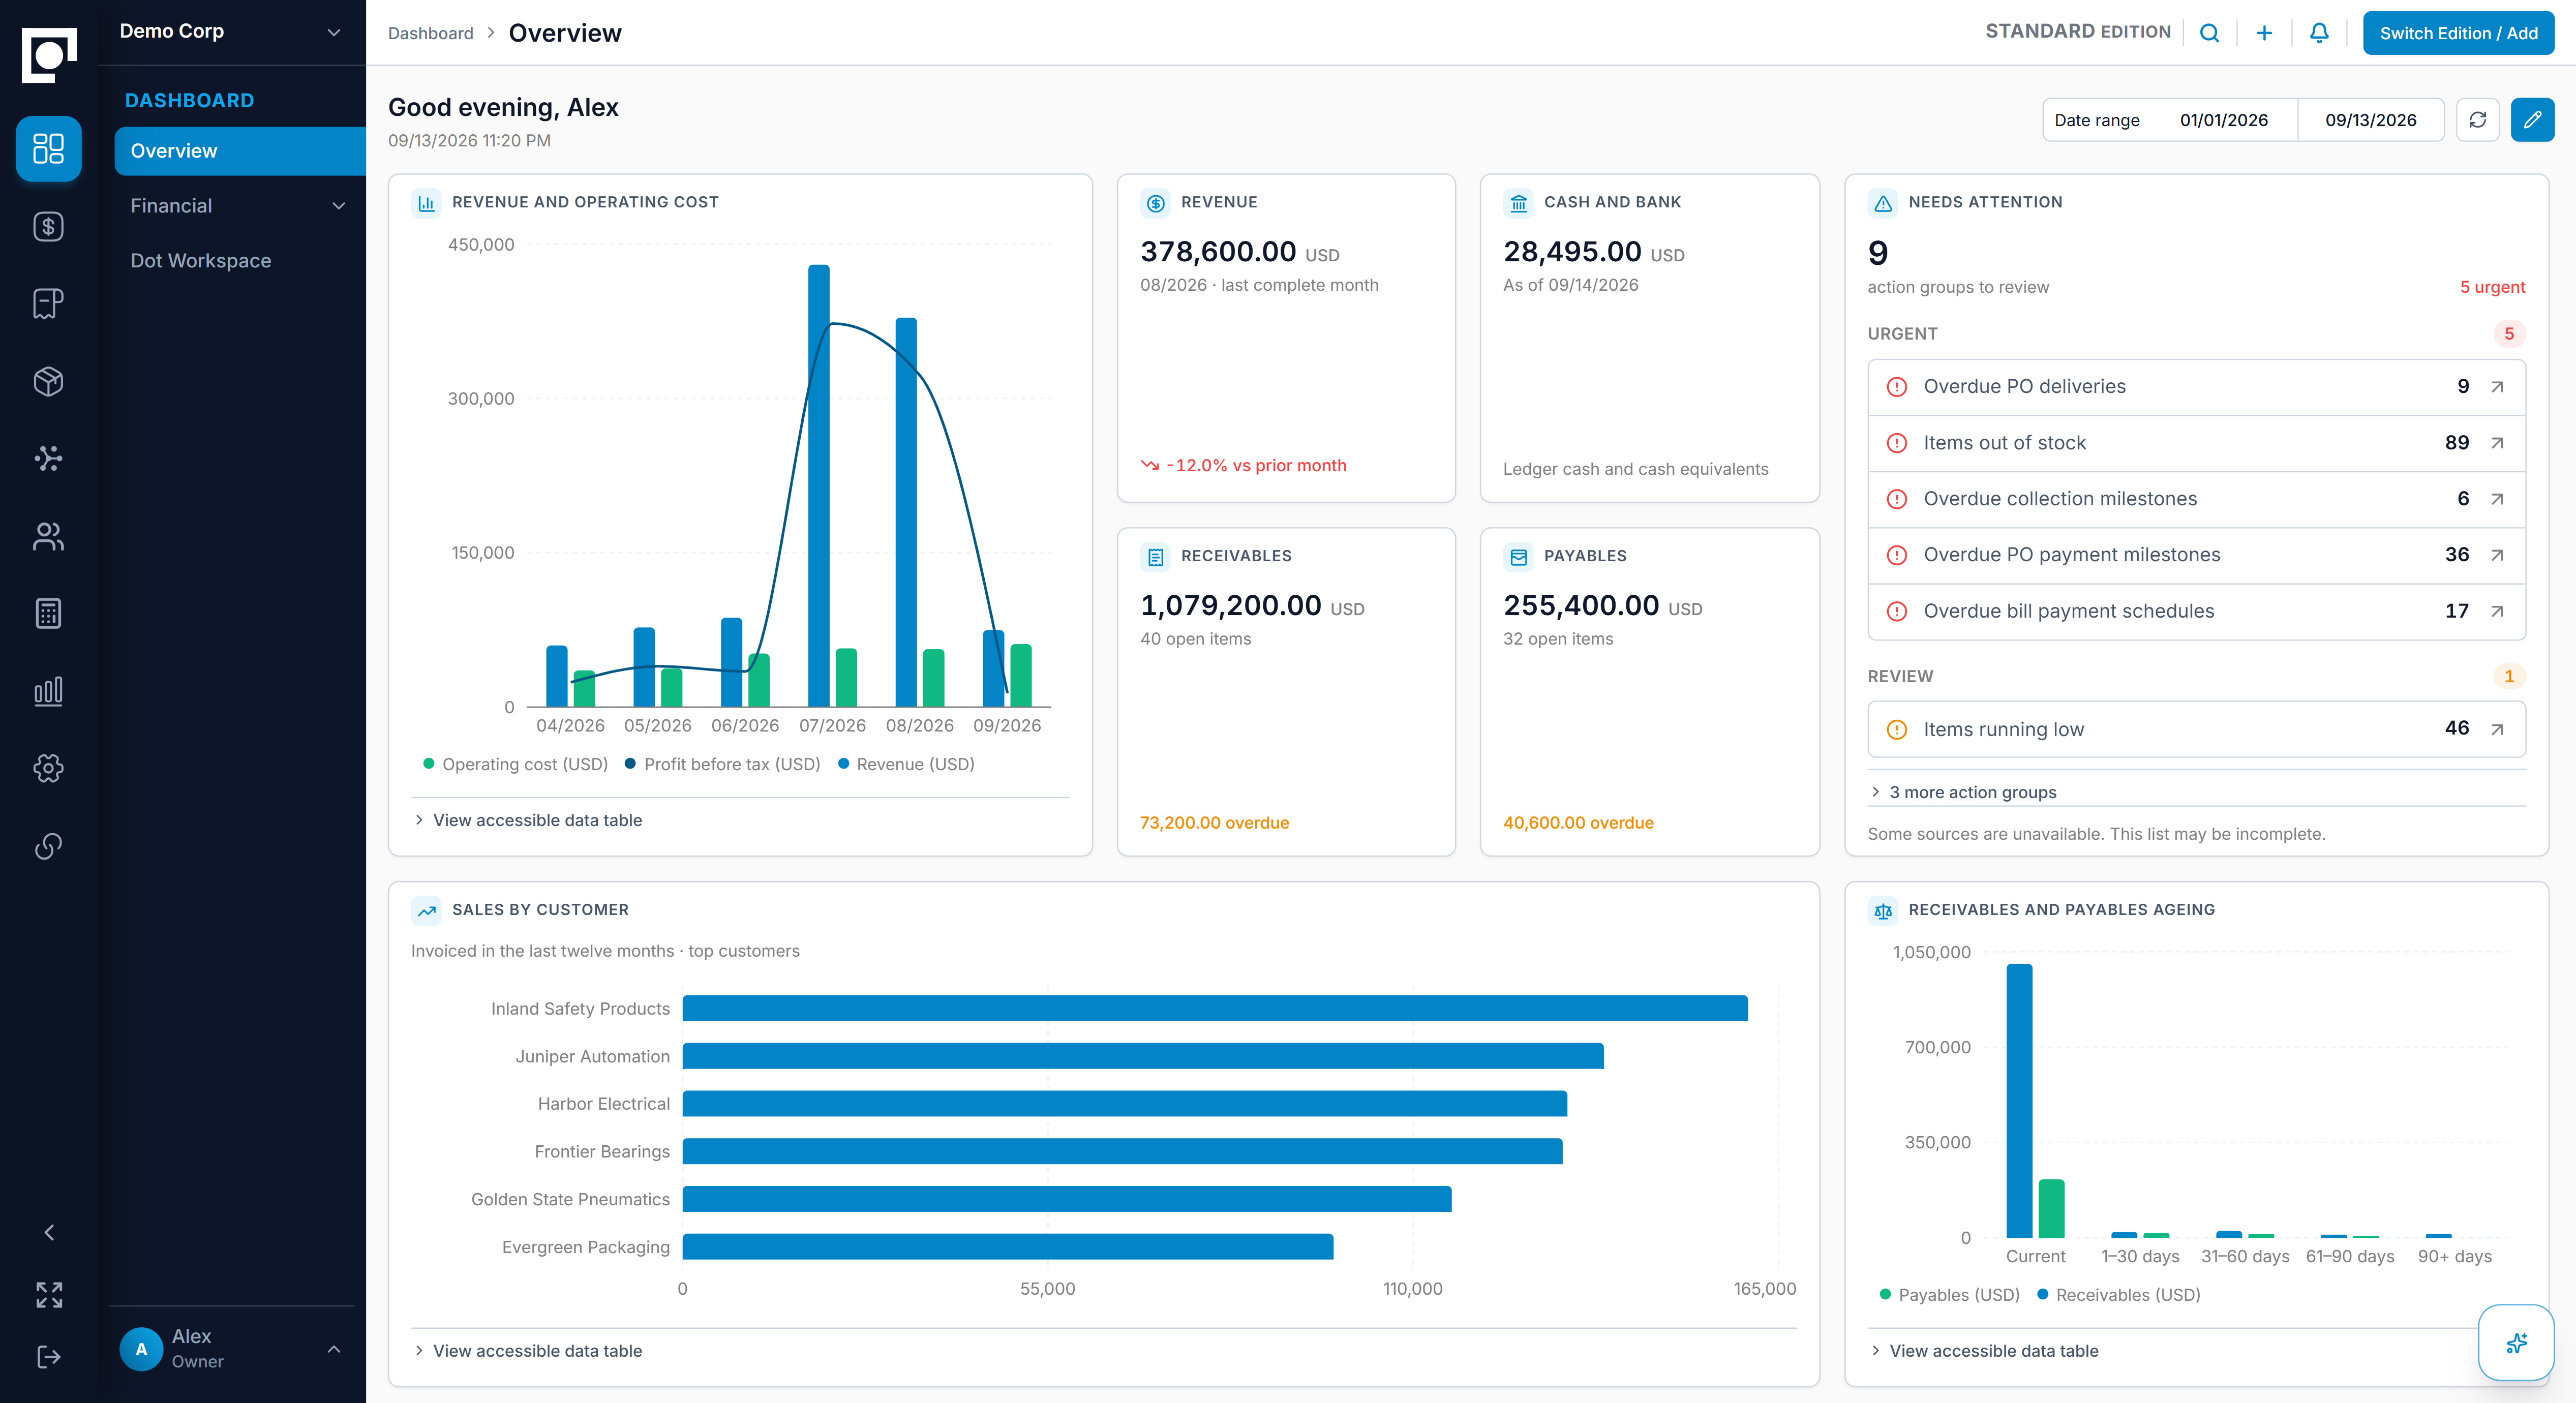Click the Dashboard breadcrumb link
Screen dimensions: 2576x1403
[430, 33]
